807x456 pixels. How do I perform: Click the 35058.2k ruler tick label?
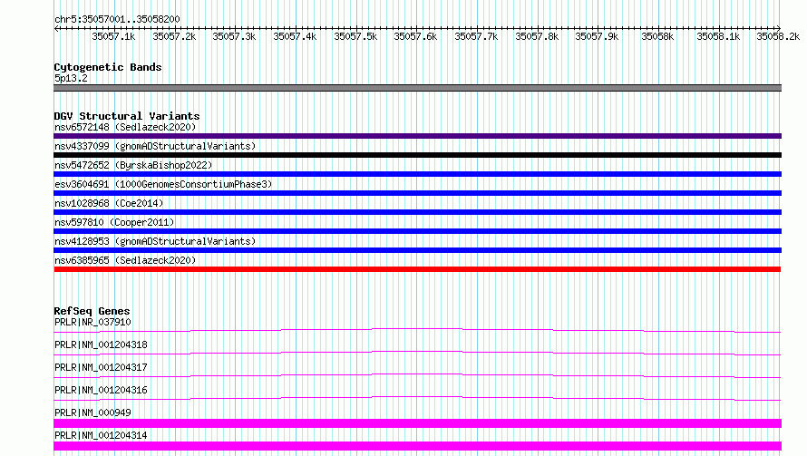[778, 36]
